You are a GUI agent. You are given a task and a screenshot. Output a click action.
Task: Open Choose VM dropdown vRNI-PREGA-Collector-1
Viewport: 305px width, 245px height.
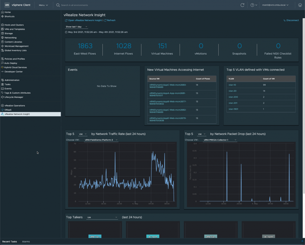tap(220, 140)
